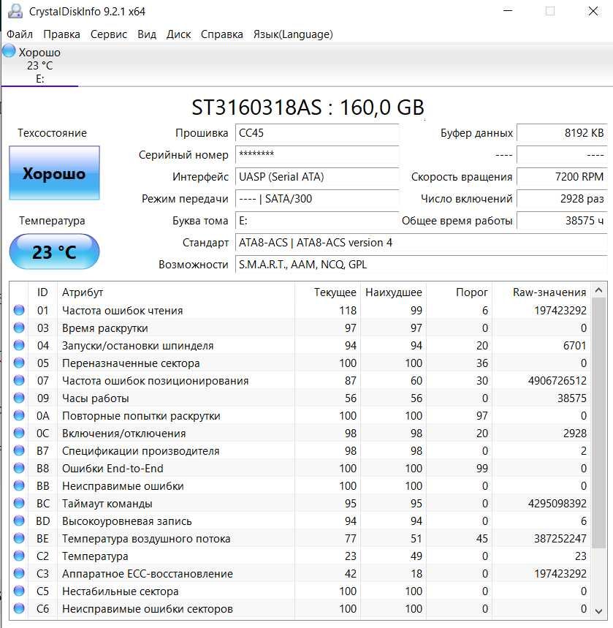Click the attribute list vertical scrollbar thumb
613x628 pixels.
tap(598, 423)
